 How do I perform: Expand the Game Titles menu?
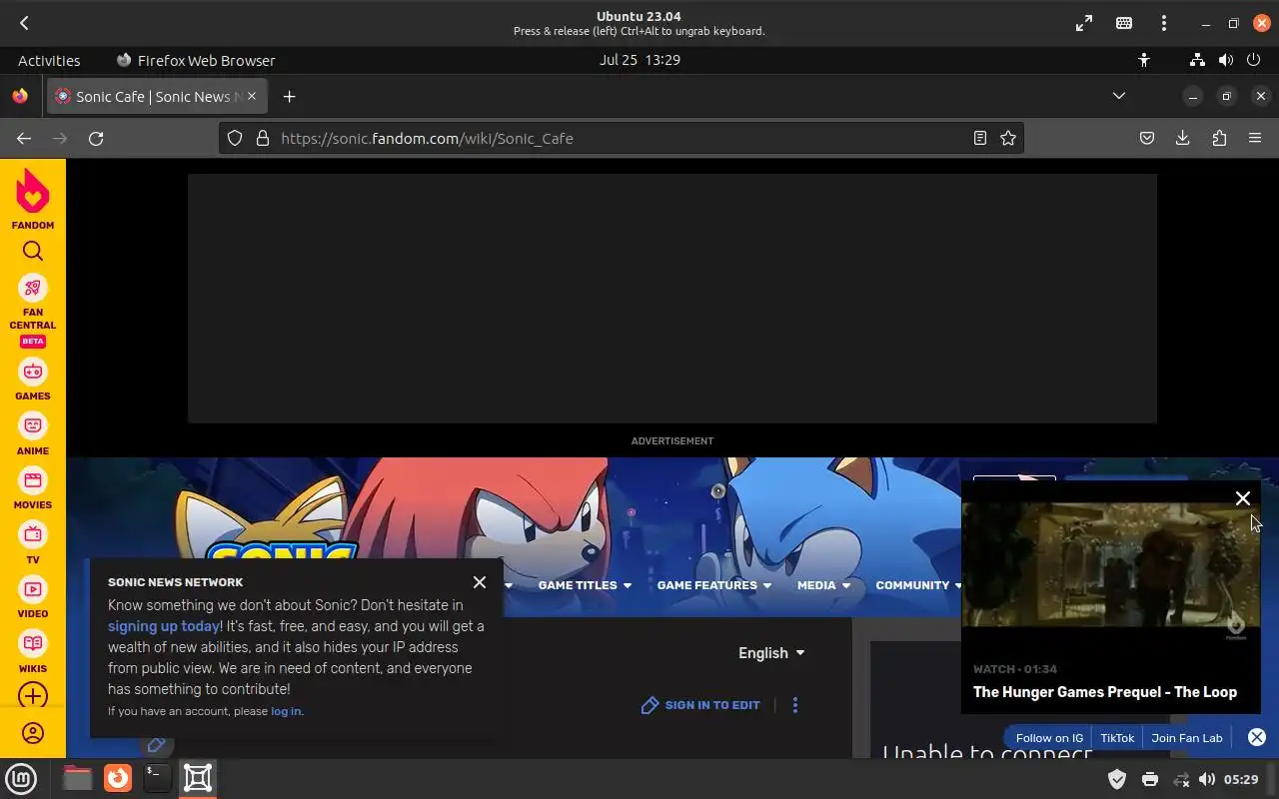(x=585, y=585)
